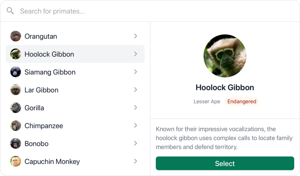Click the Bonobo avatar image

click(15, 143)
